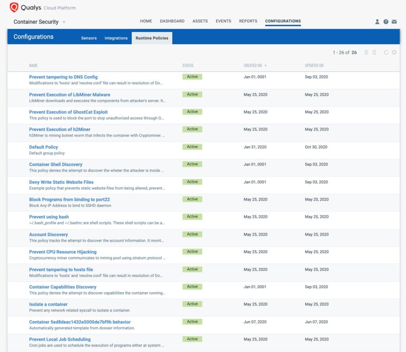Viewport: 406px width, 352px height.
Task: Click 'Cryptocurrency miner communicates' description
Action: (98, 258)
